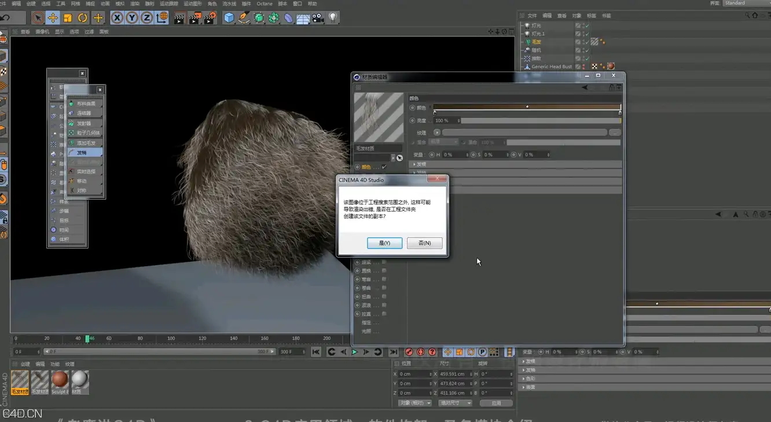
Task: Select the Move tool in top toolbar
Action: click(53, 18)
